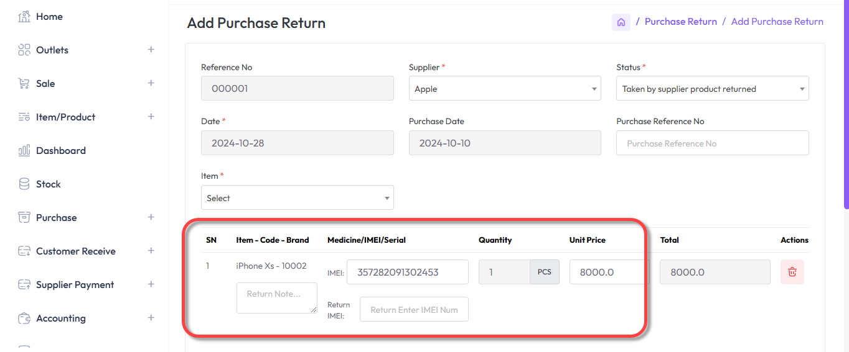Open the Status dropdown

point(712,89)
